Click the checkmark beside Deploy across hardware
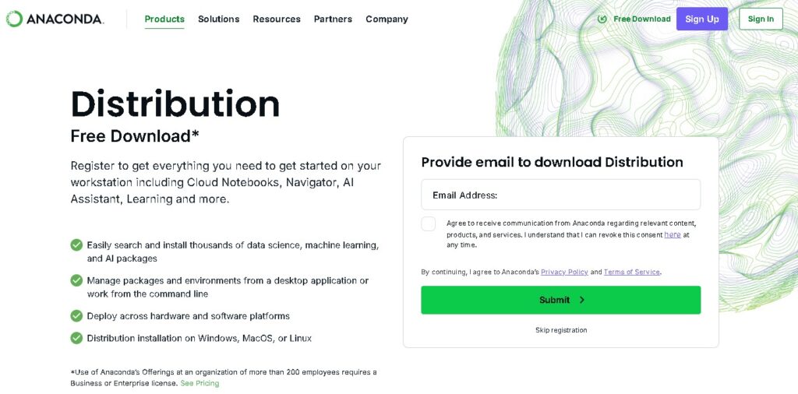Screen dimensions: 798x394 pyautogui.click(x=76, y=316)
